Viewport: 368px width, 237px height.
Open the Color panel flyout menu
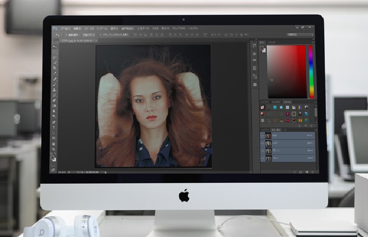(x=313, y=42)
